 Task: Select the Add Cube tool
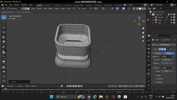click(x=4, y=57)
